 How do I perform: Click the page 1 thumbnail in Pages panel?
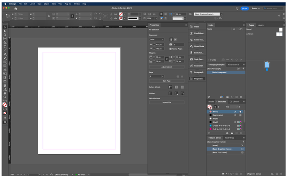(x=267, y=65)
